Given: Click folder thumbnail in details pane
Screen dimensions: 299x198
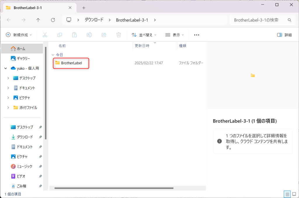Looking at the screenshot, I should 253,76.
